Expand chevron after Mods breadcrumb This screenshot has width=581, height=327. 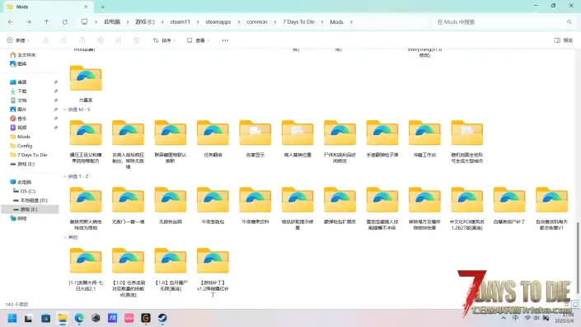tap(351, 22)
